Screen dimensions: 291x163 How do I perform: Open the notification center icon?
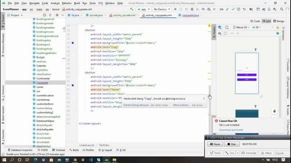click(x=283, y=160)
